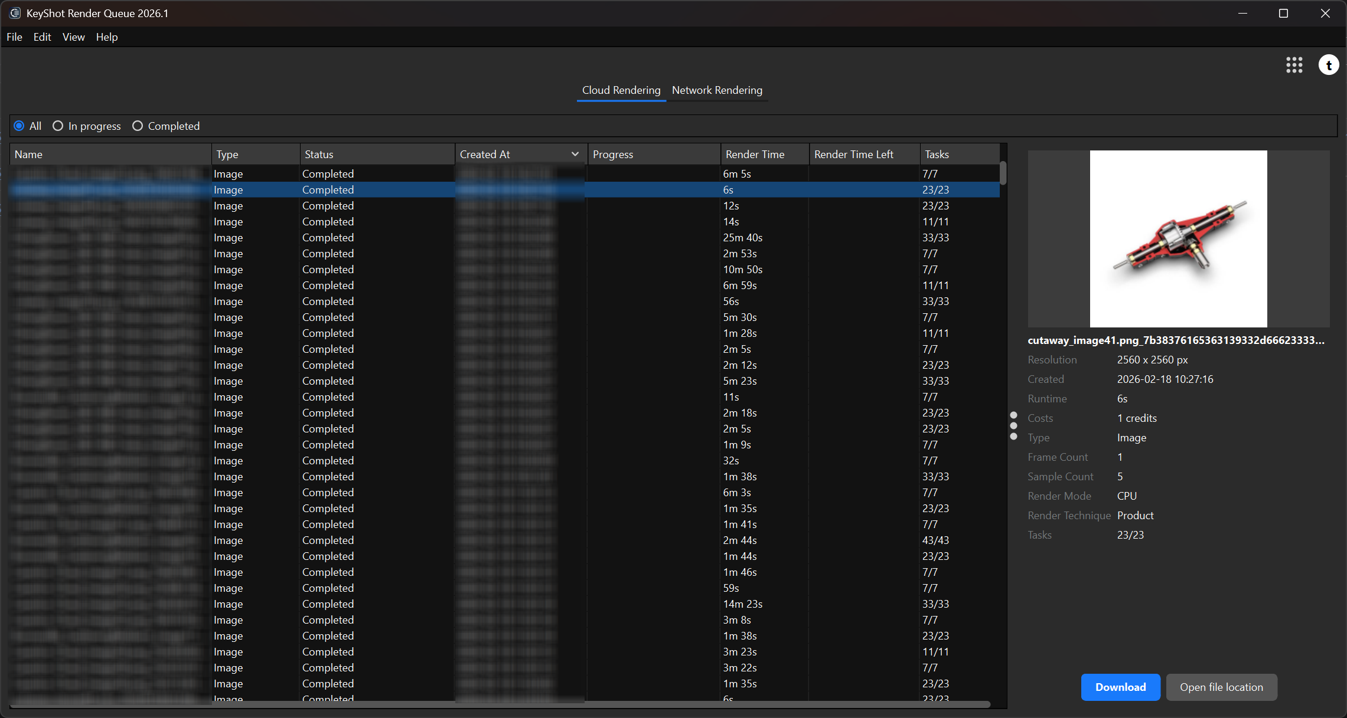The height and width of the screenshot is (718, 1347).
Task: Click Open file location button
Action: 1221,687
